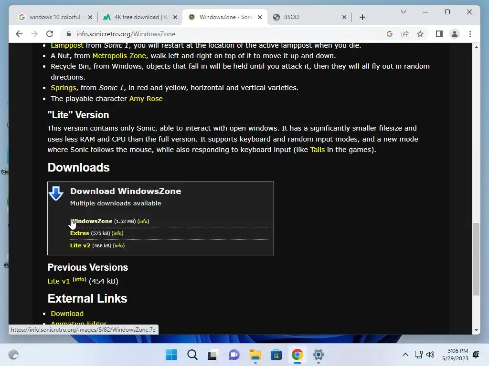Viewport: 489px width, 366px height.
Task: Open info link next to Lite v1
Action: pyautogui.click(x=80, y=279)
